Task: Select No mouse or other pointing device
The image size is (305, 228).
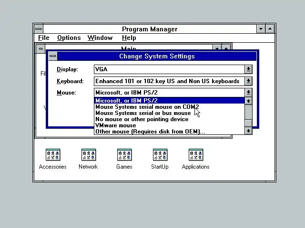Action: pos(169,119)
